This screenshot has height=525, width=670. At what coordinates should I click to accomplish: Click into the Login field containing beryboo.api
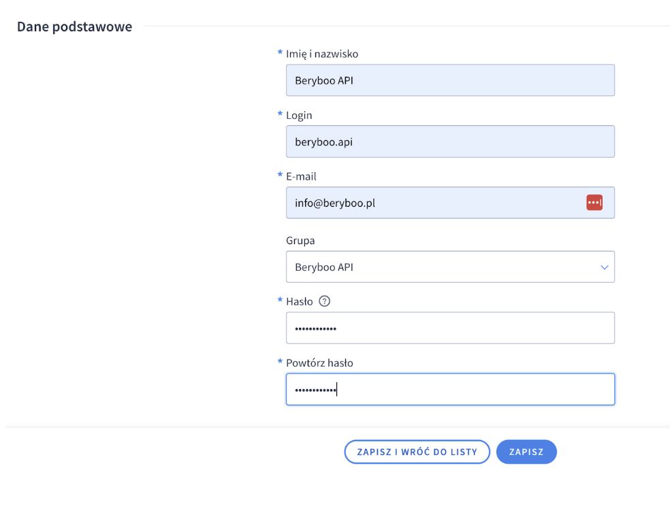449,141
